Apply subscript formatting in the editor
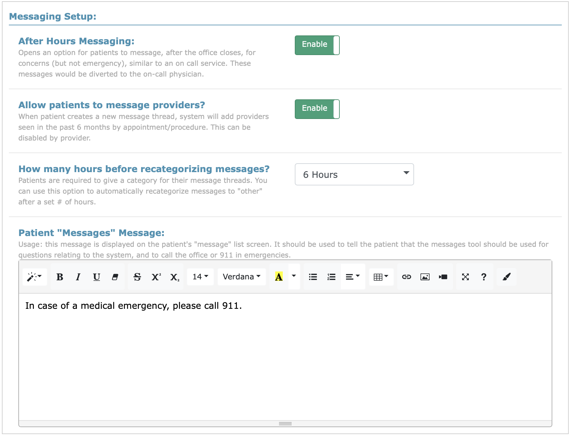570x436 pixels. pyautogui.click(x=174, y=277)
